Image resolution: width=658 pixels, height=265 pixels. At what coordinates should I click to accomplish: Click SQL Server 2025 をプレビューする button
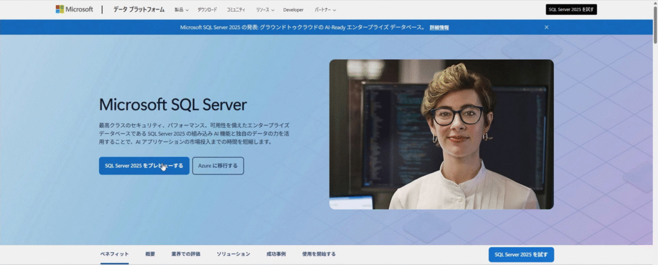click(144, 166)
